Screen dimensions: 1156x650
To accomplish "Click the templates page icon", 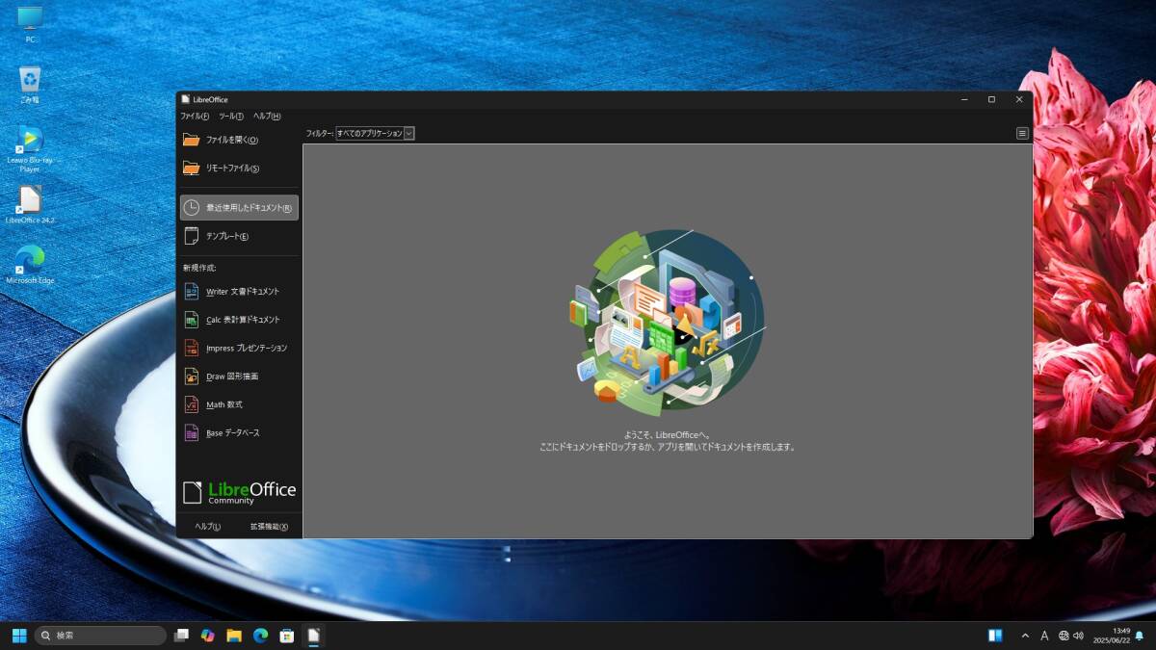I will [x=191, y=236].
